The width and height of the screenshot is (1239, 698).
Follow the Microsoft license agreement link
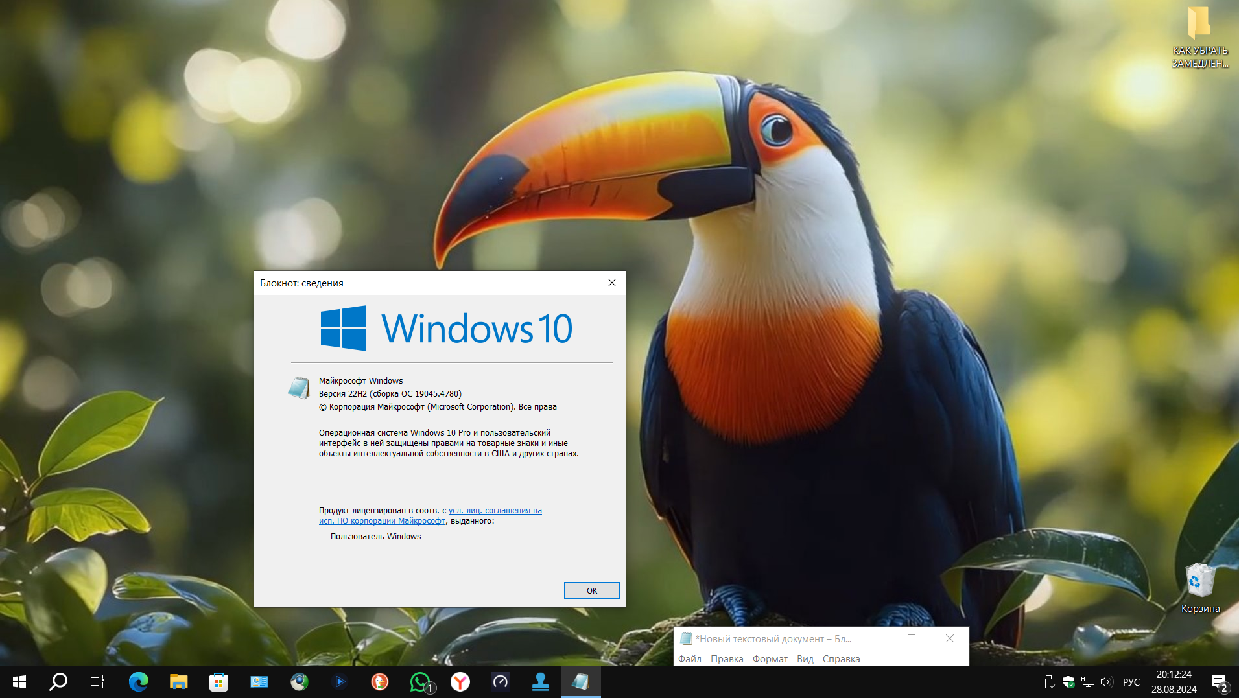(x=497, y=510)
